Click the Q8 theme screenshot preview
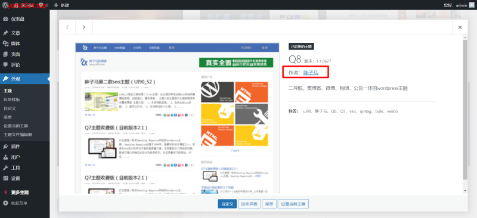The width and height of the screenshot is (477, 218). (177, 119)
